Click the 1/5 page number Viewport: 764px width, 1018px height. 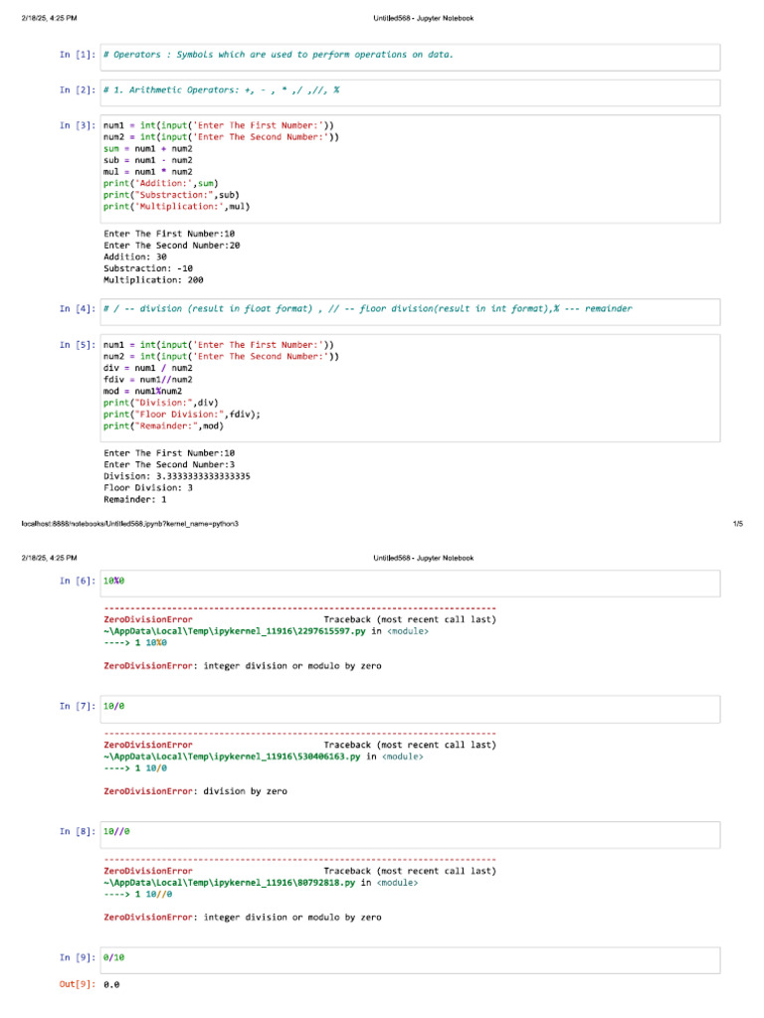[737, 523]
